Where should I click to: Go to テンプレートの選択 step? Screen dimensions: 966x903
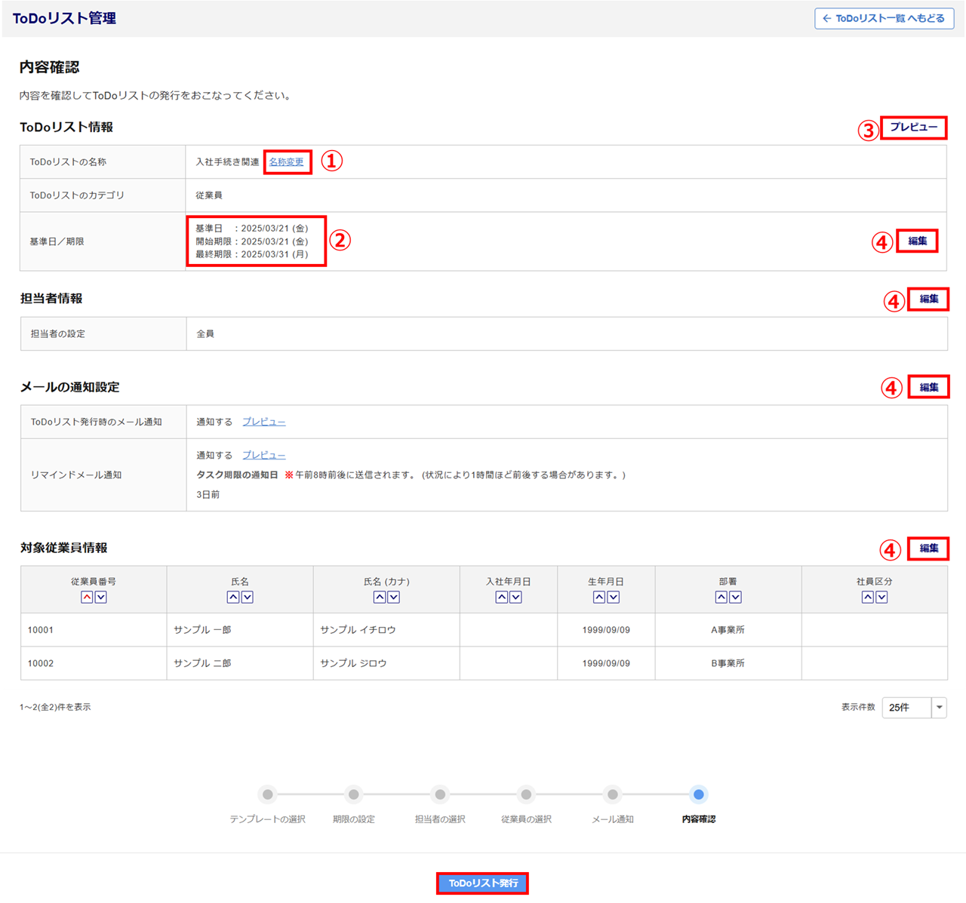tap(268, 794)
